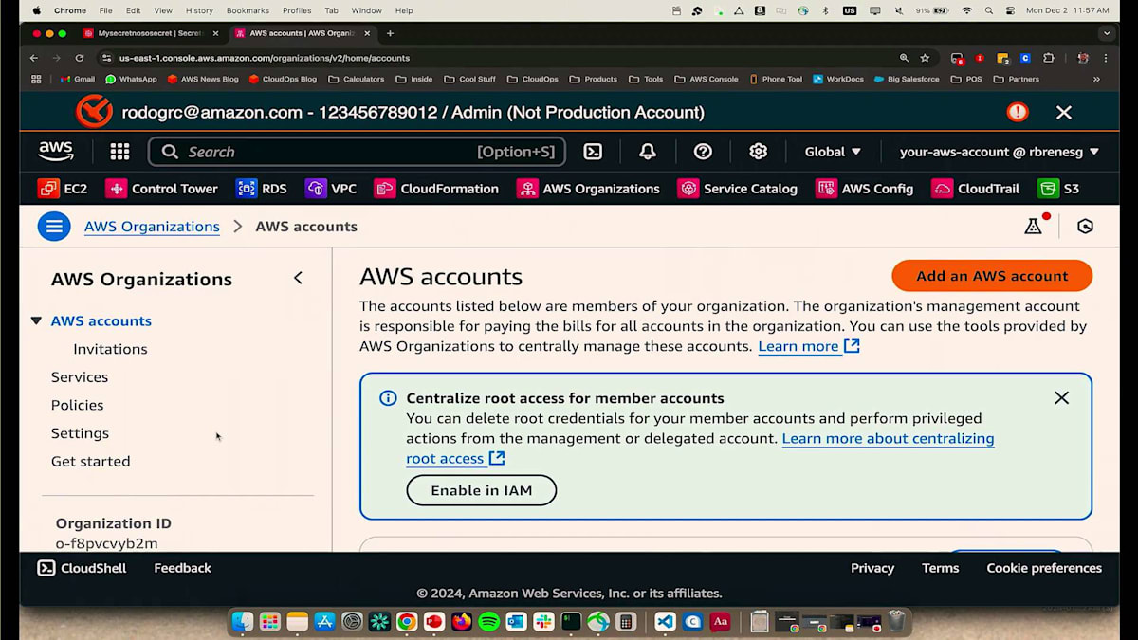Click the info icon in root access notice

coord(388,398)
